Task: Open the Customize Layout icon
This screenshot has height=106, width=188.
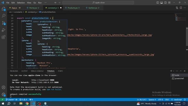Action: tap(169, 3)
